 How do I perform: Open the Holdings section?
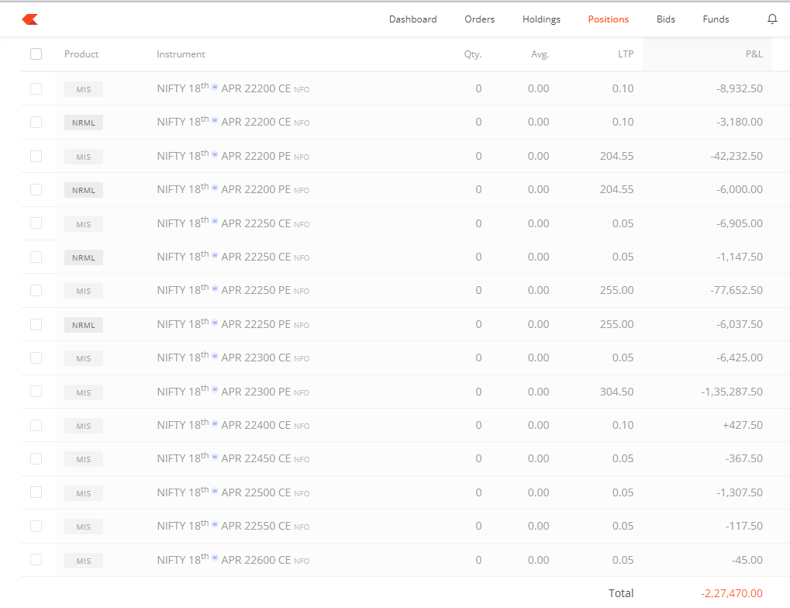point(540,19)
